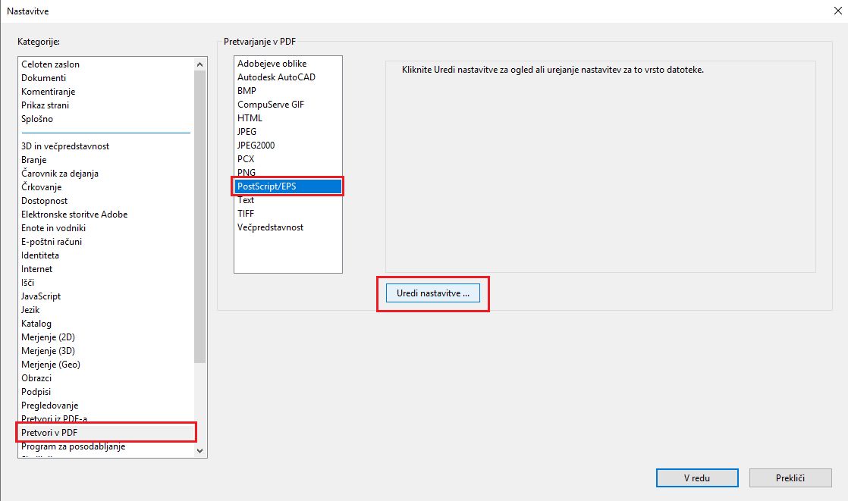Select JPEG file type

(247, 131)
